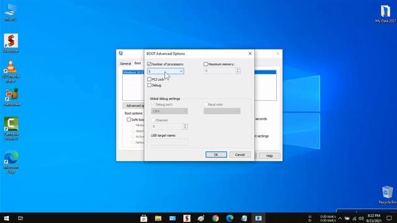Screen dimensions: 397x223
Task: Open the Recycle Bin
Action: coord(387,195)
